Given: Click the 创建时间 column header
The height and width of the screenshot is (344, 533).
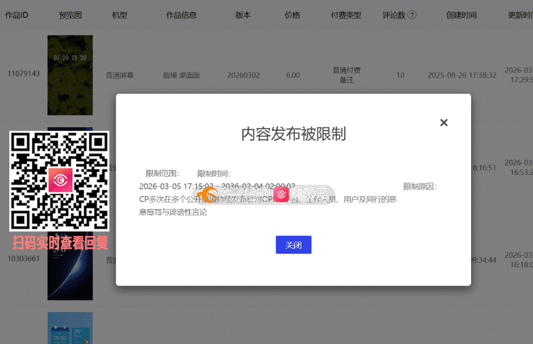Looking at the screenshot, I should [x=461, y=15].
